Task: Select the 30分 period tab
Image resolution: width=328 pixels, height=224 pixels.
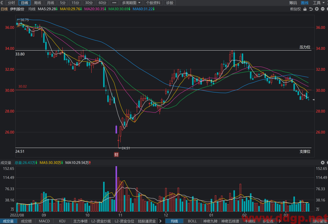Action: coord(89,3)
